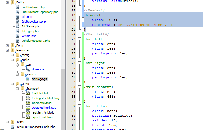This screenshot has height=130, width=203.
Task: Collapse the Entity folder node
Action: tap(7, 2)
